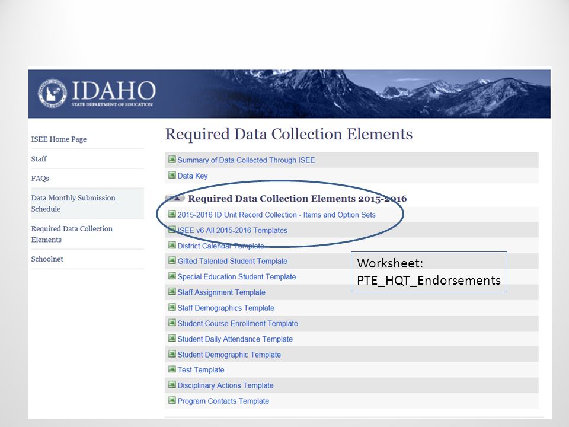
Task: Click the file icon beside Gifted Talented Student Template
Action: (x=172, y=260)
